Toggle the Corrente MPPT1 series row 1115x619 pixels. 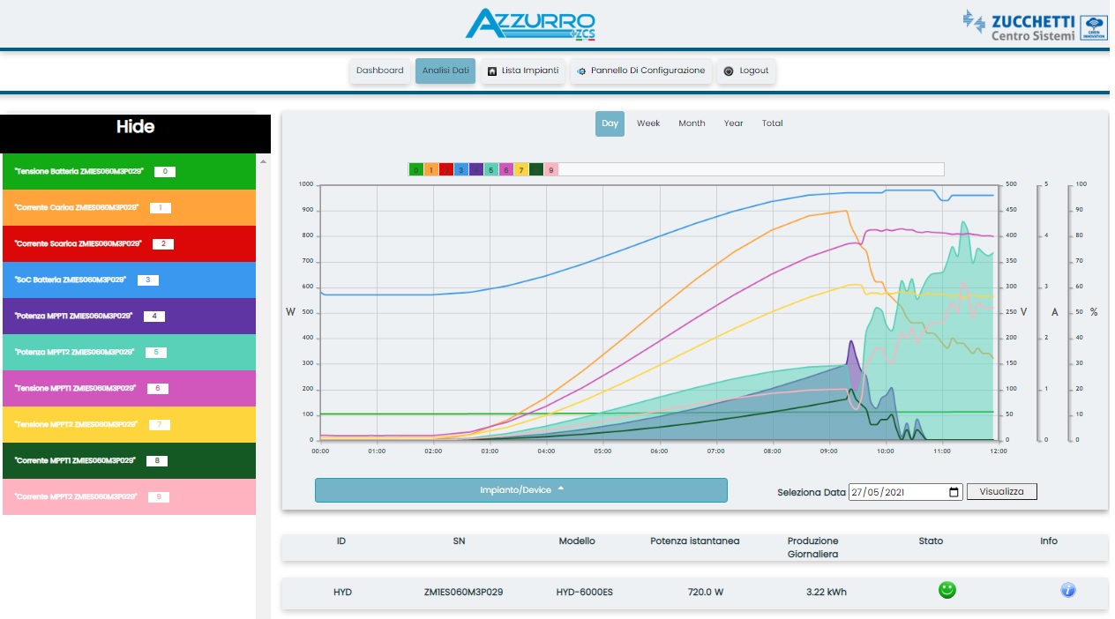[x=129, y=460]
